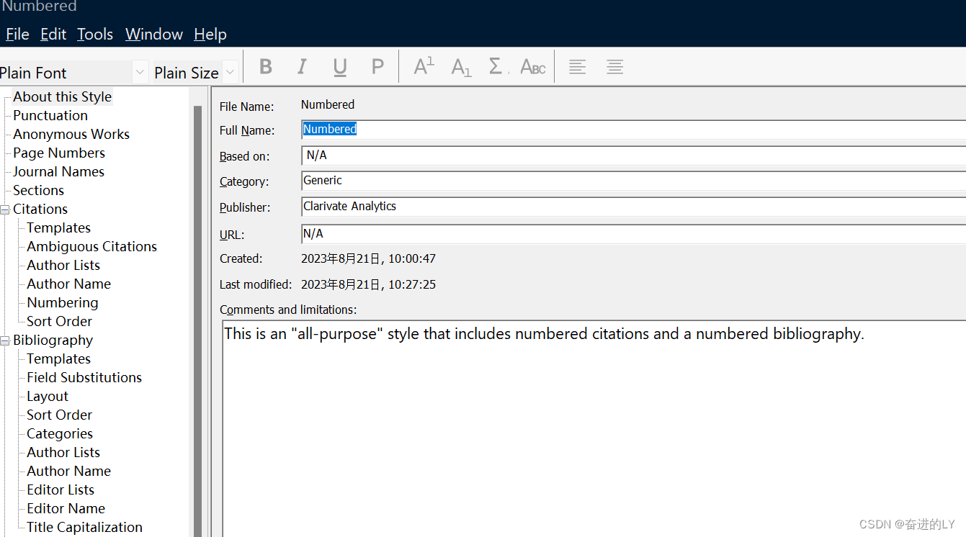Open Layout under Bibliography

(x=48, y=396)
